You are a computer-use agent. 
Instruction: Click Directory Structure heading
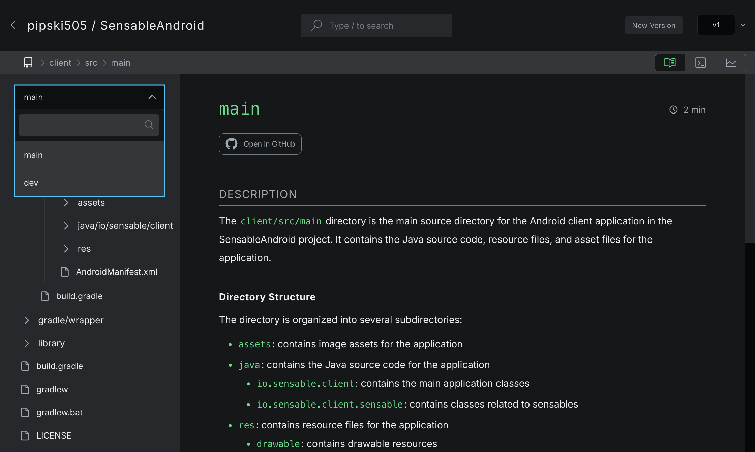click(x=267, y=297)
